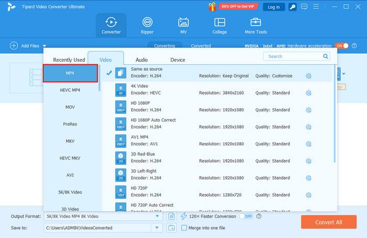Click the format Search field

coord(293,56)
